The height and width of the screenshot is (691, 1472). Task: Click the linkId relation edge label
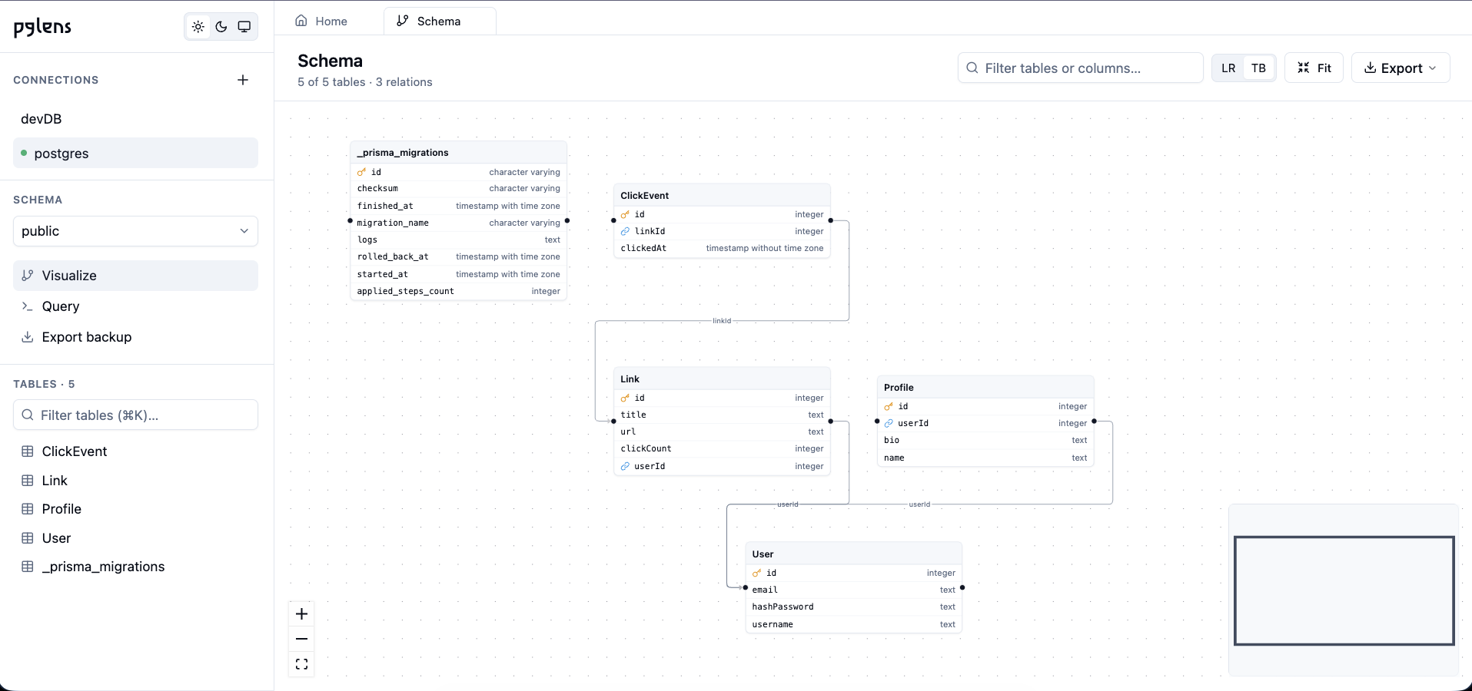click(x=722, y=321)
